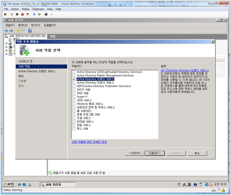Open the 동작(A) menu in Server Manager
This screenshot has height=195, width=231.
click(x=23, y=25)
